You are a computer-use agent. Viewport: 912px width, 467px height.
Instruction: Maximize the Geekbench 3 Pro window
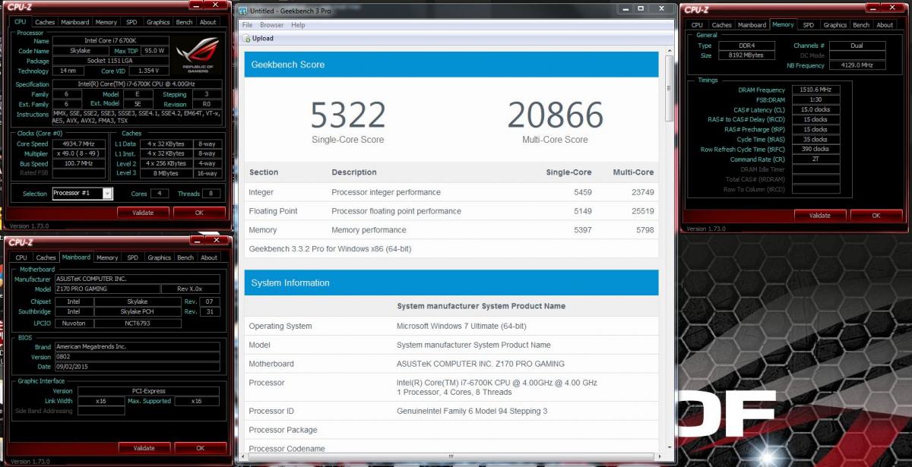click(x=641, y=8)
